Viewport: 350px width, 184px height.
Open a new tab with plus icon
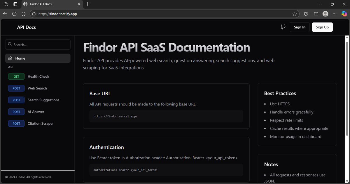(x=87, y=4)
